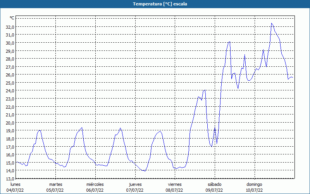The image size is (310, 194).
Task: Click the 'miércoles' day label
Action: coord(95,184)
